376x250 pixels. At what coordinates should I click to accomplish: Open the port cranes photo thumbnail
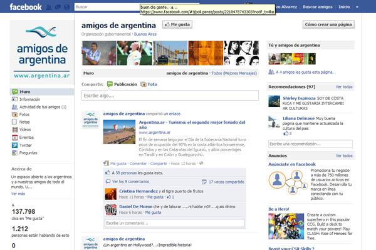coord(170,53)
